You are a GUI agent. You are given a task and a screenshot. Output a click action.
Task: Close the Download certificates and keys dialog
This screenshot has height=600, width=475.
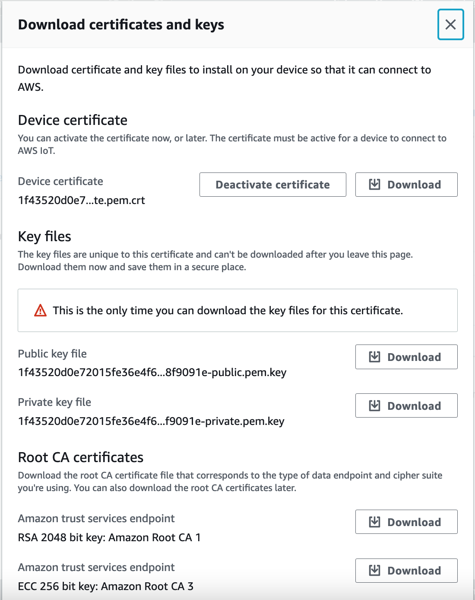pyautogui.click(x=450, y=25)
